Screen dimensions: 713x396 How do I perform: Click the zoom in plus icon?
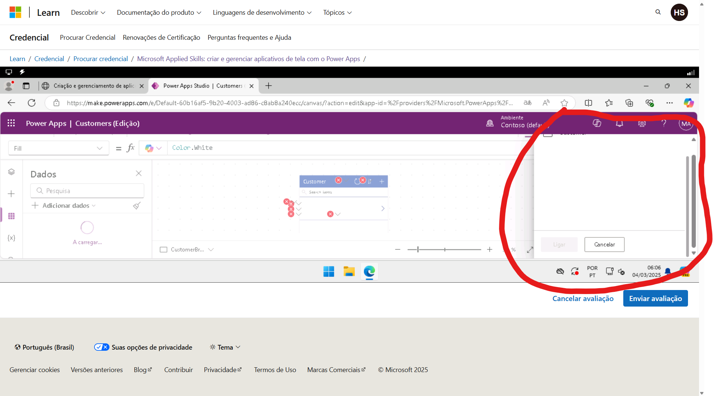coord(490,250)
